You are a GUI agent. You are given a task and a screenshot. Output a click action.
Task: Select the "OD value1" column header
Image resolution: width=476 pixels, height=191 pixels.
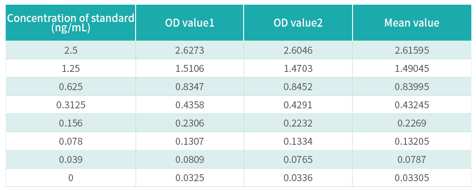(189, 23)
